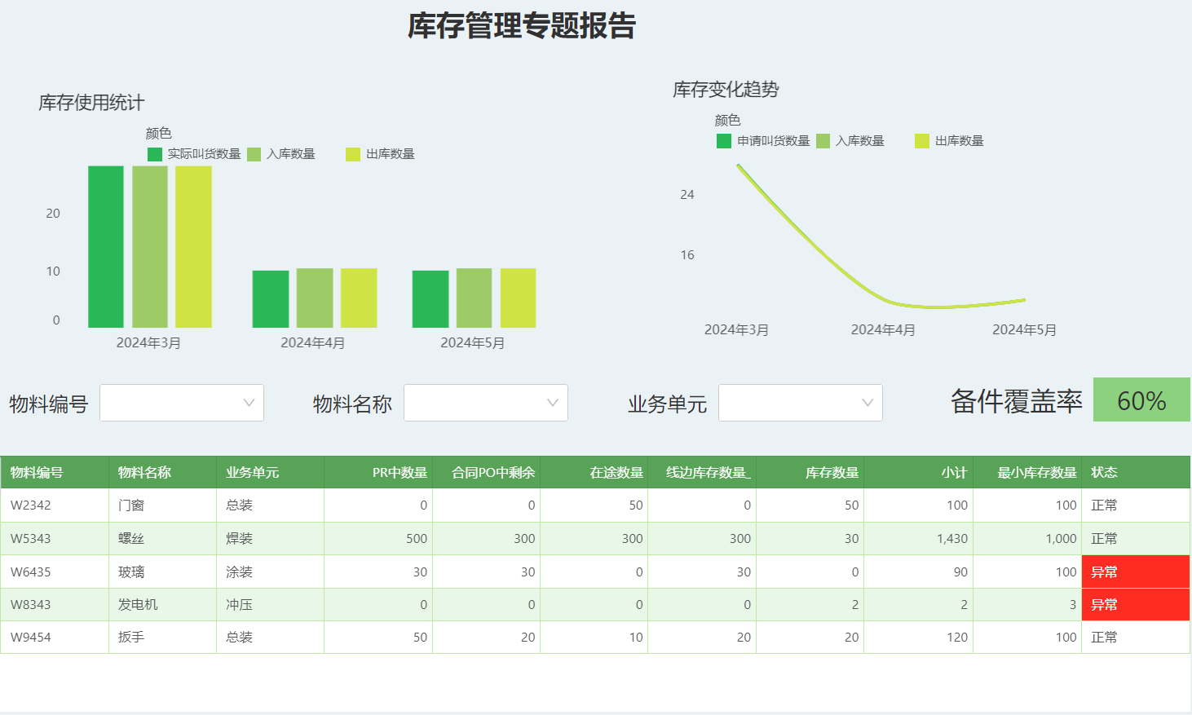
Task: Click the red 异常 status for W6435
Action: coord(1136,572)
